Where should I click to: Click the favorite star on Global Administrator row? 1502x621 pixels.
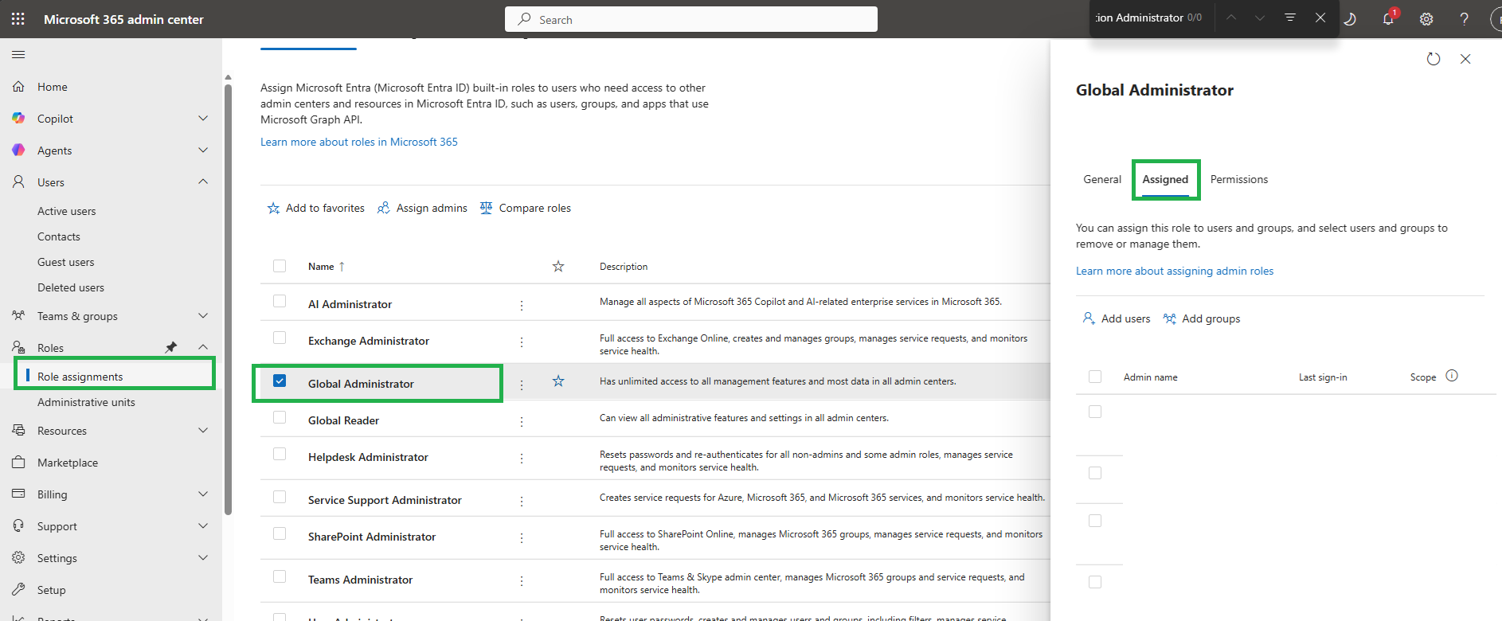[558, 381]
